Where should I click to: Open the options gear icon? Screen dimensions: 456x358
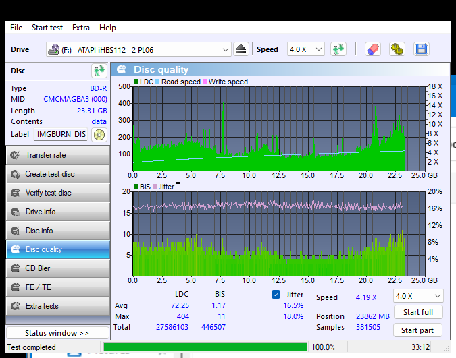(x=397, y=49)
